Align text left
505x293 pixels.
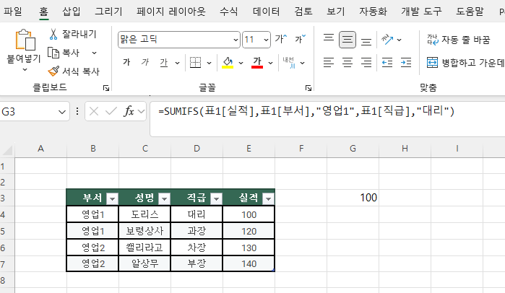[x=329, y=62]
